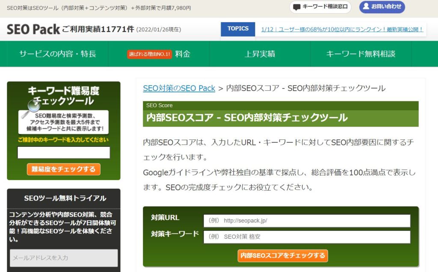
Task: Click the (2022/01/26現在) date text
Action: click(x=159, y=30)
